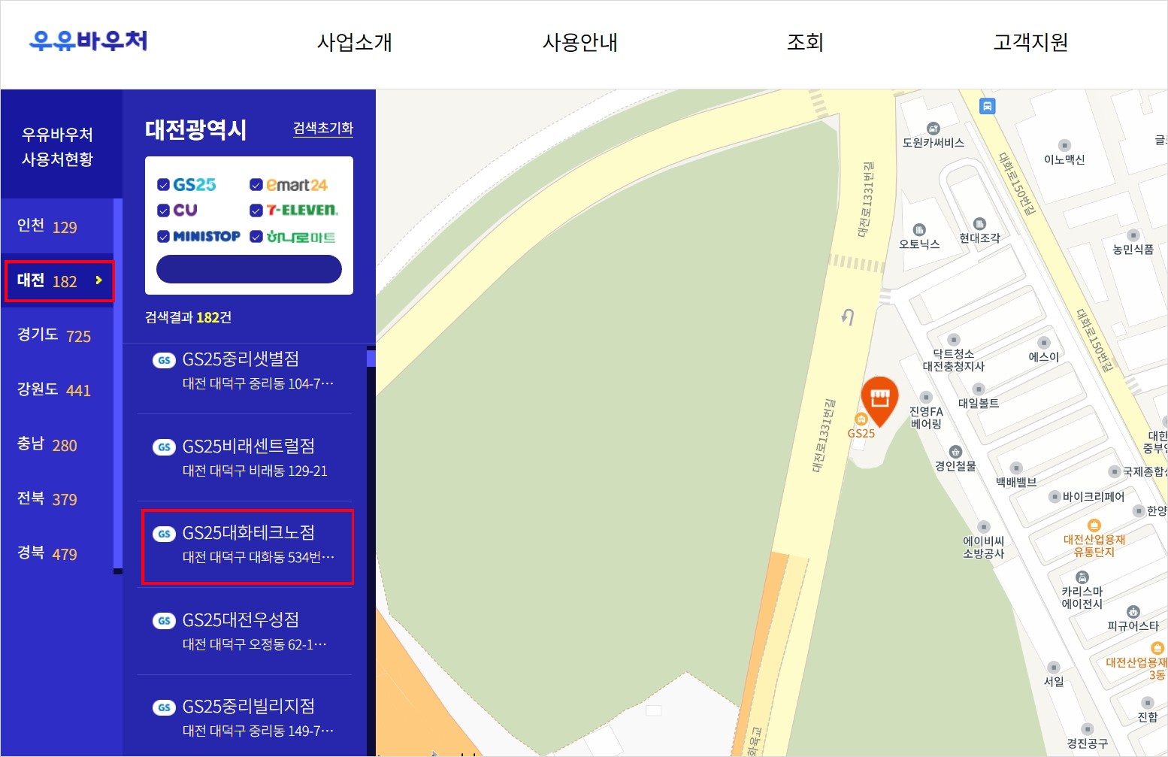Open the 사업소개 menu
This screenshot has height=757, width=1168.
click(354, 42)
